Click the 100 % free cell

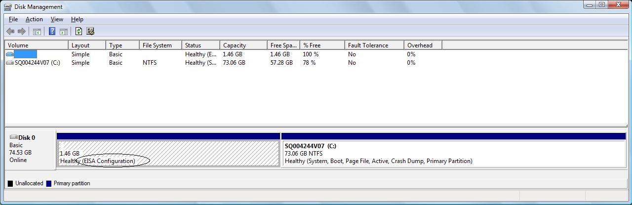point(311,54)
